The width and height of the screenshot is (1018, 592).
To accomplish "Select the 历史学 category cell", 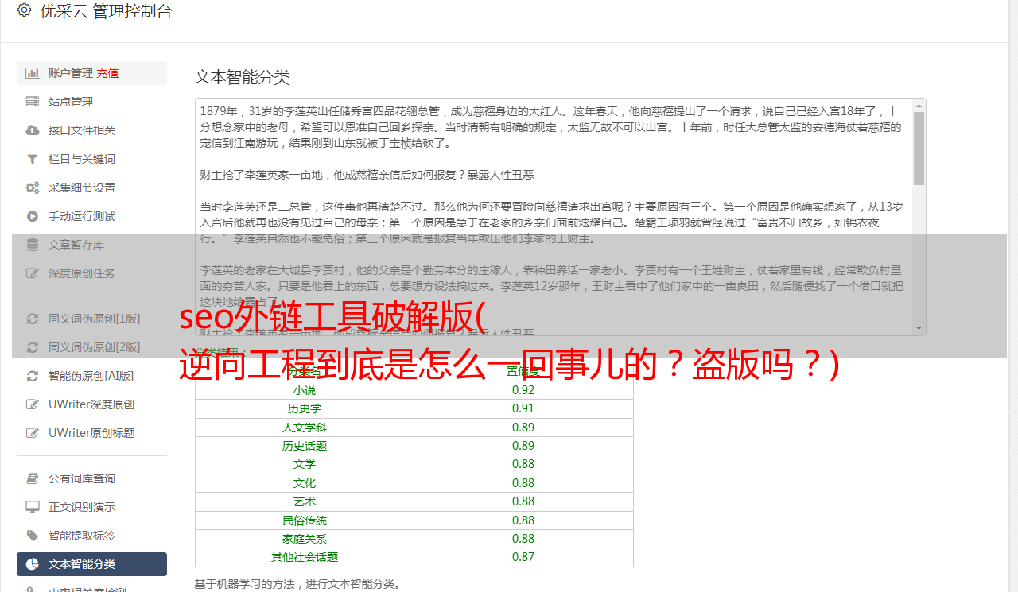I will 305,408.
